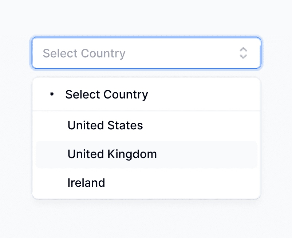292x238 pixels.
Task: Collapse the dropdown using the chevron arrows
Action: (244, 53)
